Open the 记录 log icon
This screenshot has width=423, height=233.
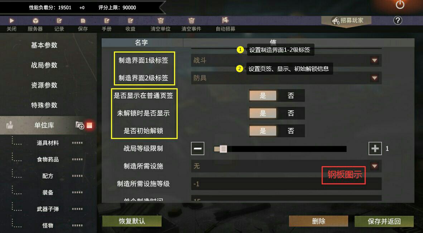pyautogui.click(x=59, y=21)
